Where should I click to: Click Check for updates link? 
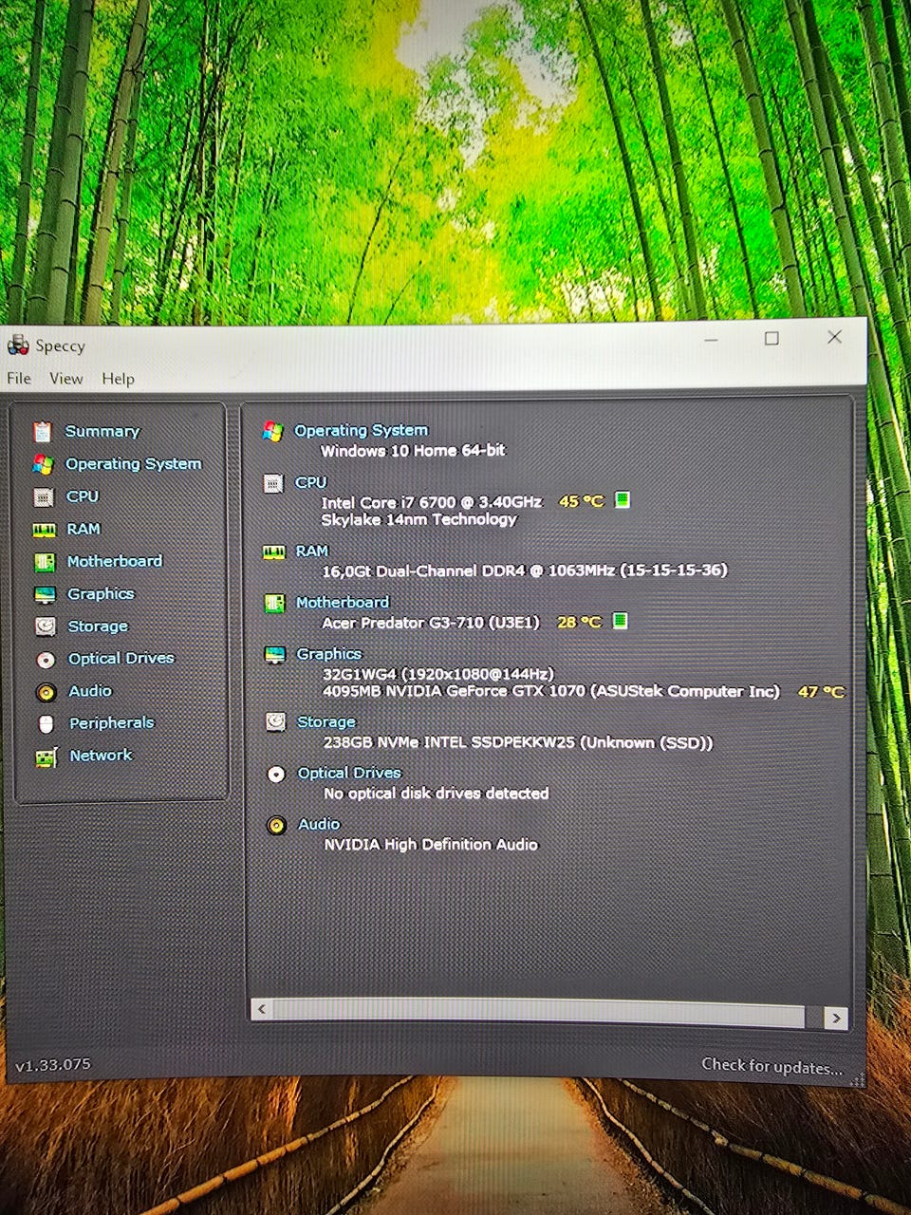(772, 1066)
